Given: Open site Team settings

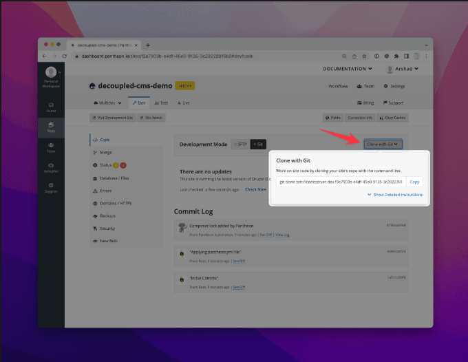Looking at the screenshot, I should point(365,86).
